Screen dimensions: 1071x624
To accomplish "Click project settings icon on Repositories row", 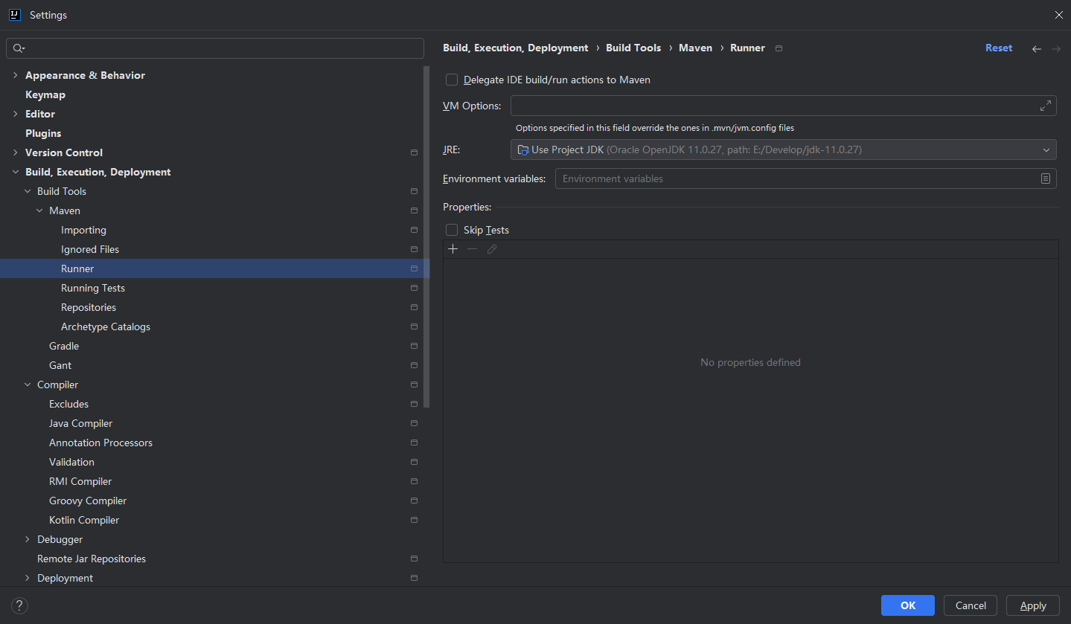I will click(x=415, y=307).
